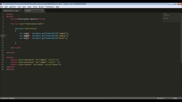Screen dimensions: 182x102
Task: Click variable 'boton' on line 11
Action: [x=26, y=38]
